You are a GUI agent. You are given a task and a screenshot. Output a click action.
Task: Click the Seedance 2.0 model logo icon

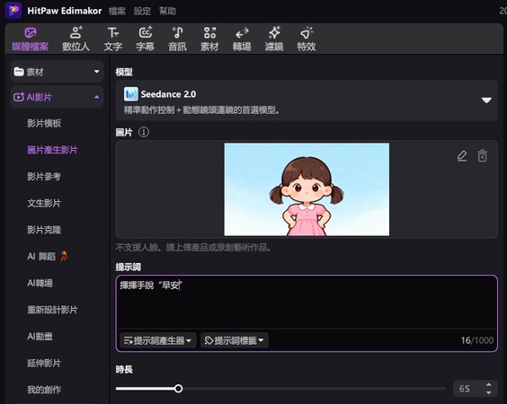coord(131,94)
